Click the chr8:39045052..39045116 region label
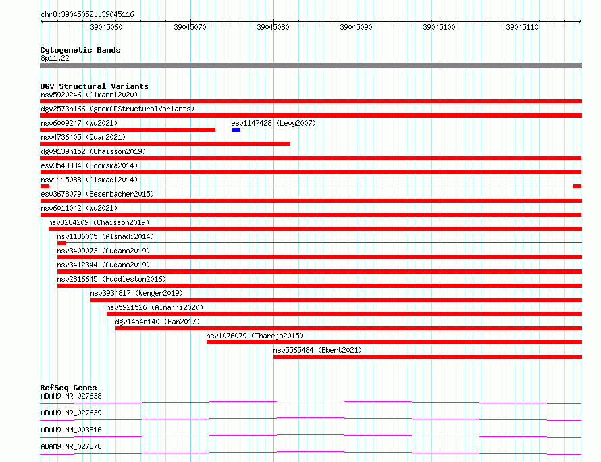 click(87, 14)
